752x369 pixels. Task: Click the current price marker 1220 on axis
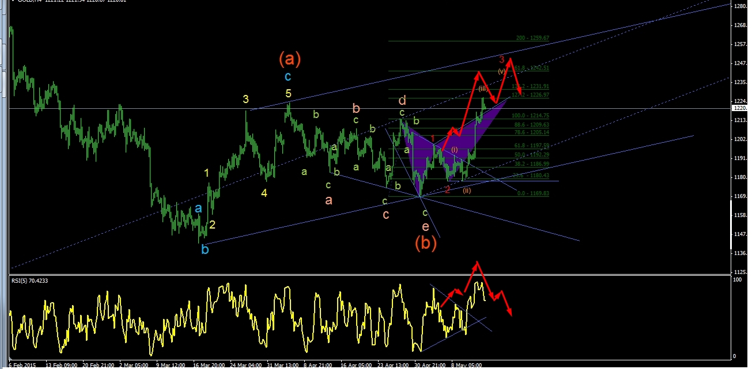click(x=739, y=108)
